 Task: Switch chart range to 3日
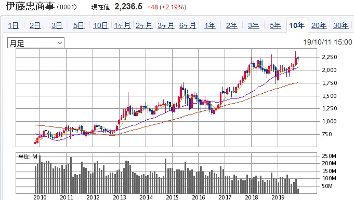57,25
